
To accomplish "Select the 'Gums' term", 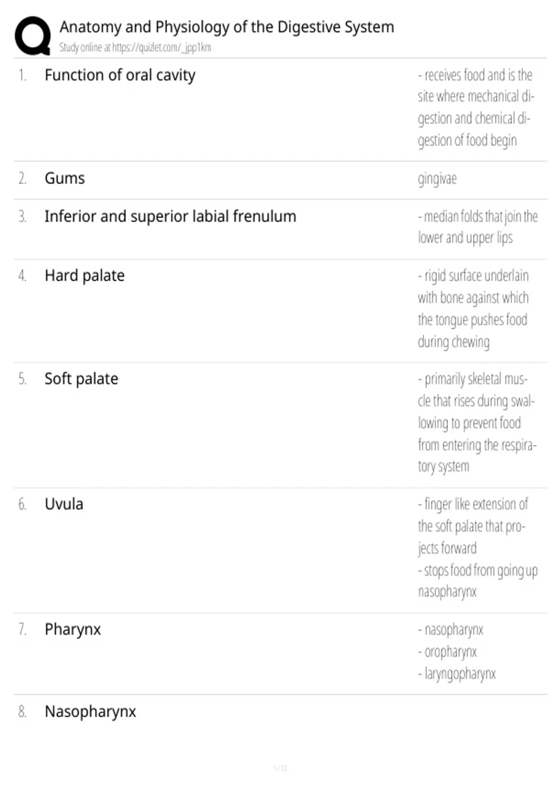I will [x=65, y=178].
